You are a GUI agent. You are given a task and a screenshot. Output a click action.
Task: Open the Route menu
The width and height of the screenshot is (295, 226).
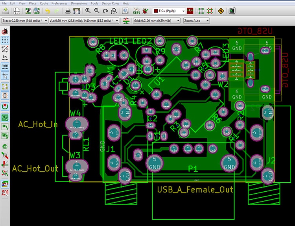click(44, 3)
